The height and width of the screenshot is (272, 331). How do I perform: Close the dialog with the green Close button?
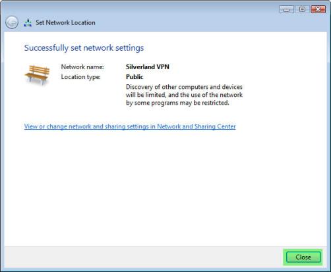[x=303, y=257]
